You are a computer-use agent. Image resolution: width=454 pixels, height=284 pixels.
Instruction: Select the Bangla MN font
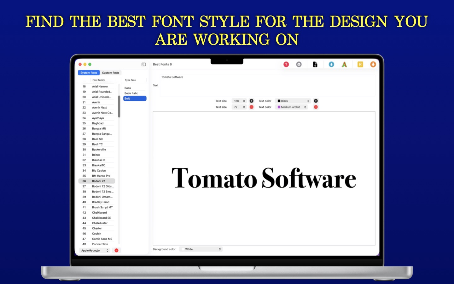pos(97,129)
